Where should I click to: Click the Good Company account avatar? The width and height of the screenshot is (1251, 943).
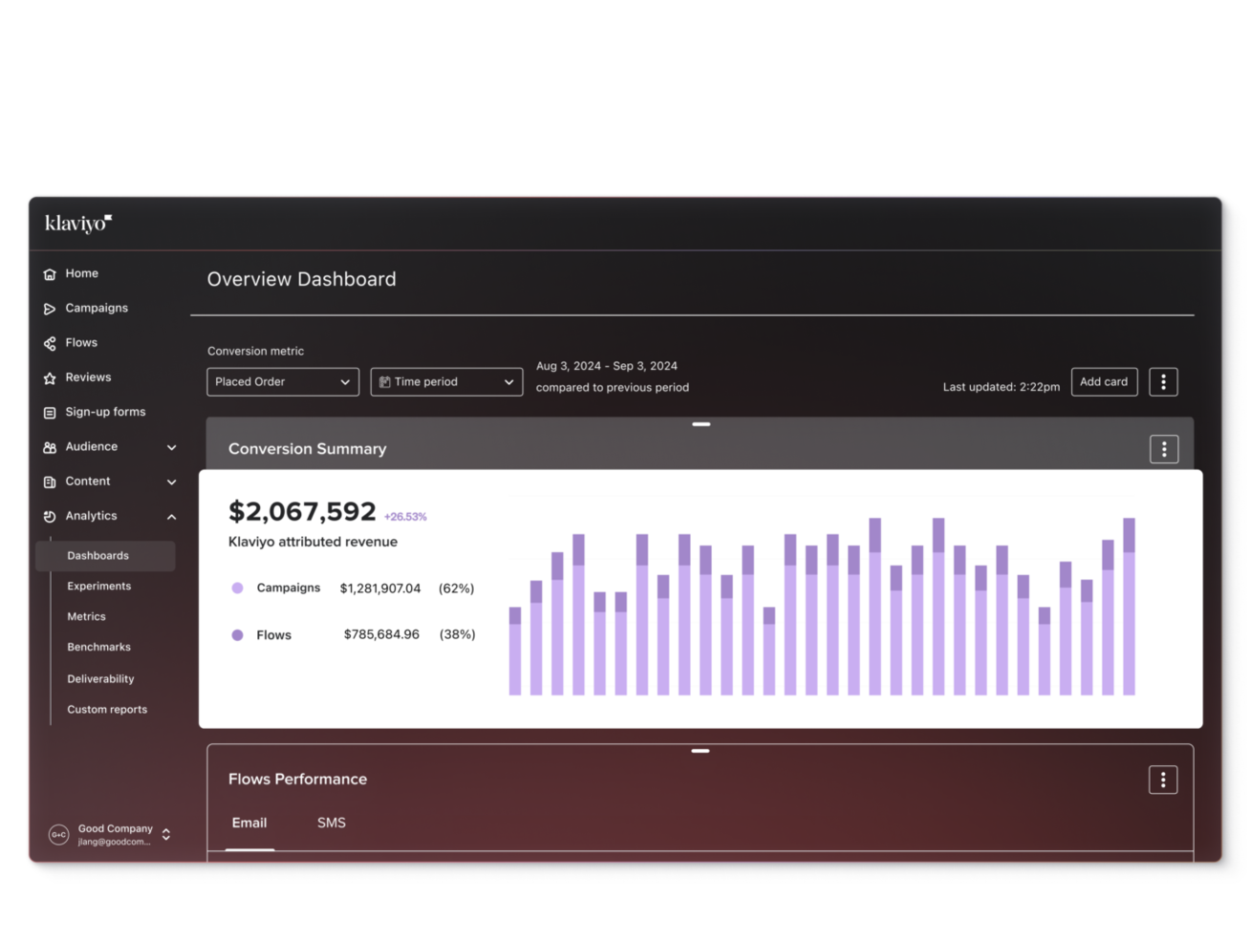coord(58,834)
